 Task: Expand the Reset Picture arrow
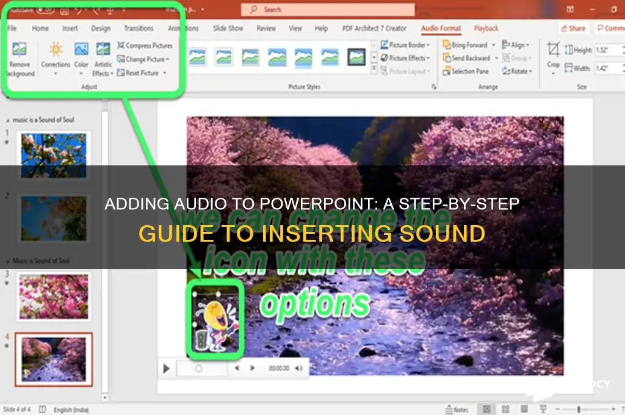(165, 73)
